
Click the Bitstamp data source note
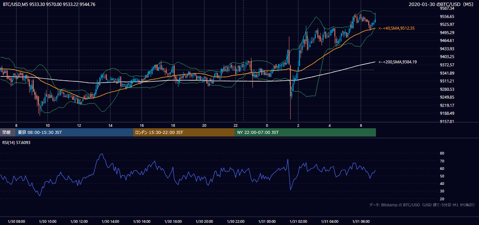point(422,205)
